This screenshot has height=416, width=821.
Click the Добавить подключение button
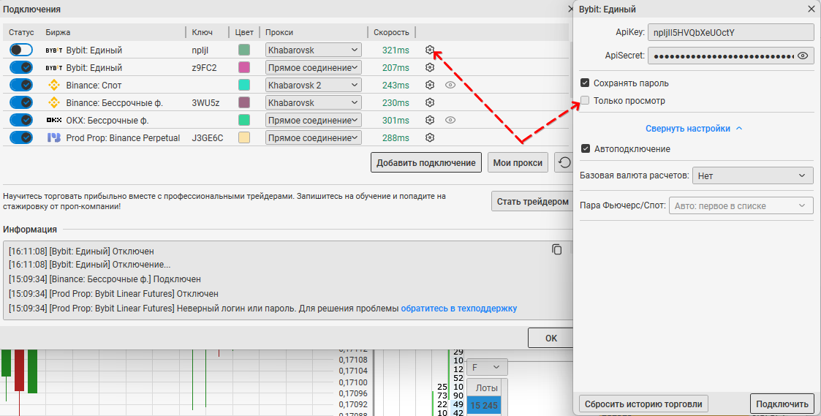tap(426, 162)
